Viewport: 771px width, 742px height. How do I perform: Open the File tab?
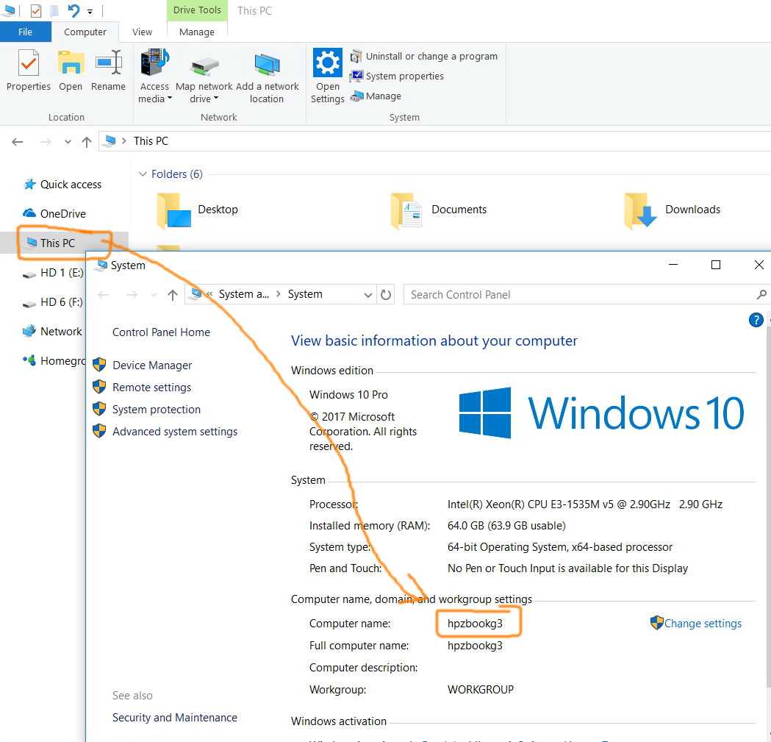click(25, 32)
